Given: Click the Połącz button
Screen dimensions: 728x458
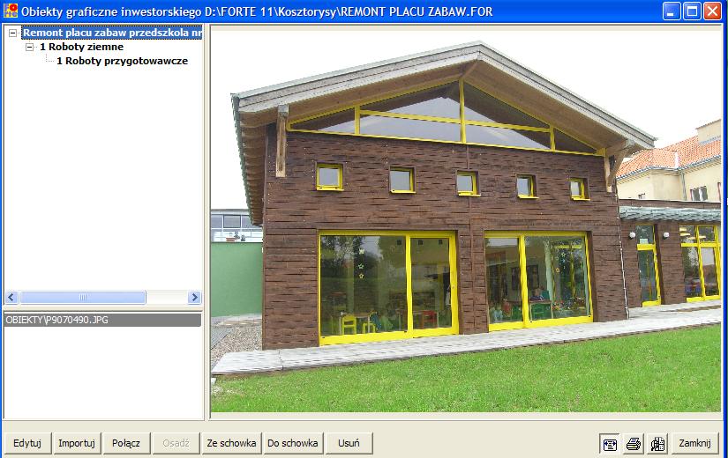Looking at the screenshot, I should [126, 443].
